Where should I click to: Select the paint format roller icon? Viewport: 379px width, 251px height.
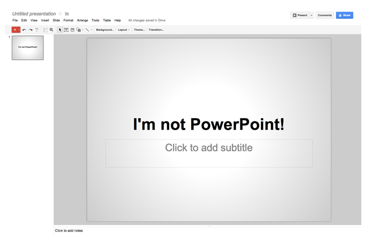pos(37,30)
